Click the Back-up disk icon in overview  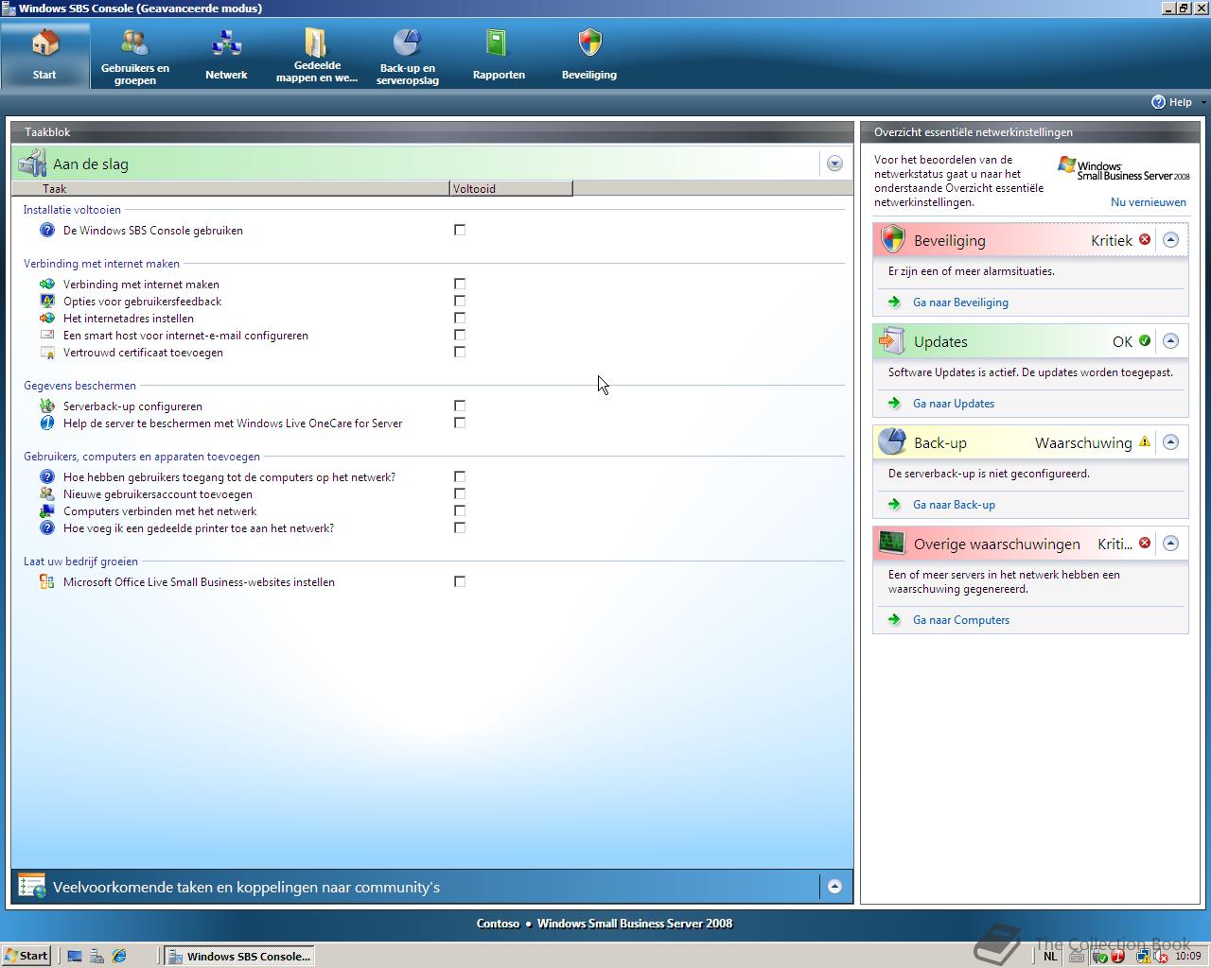click(x=892, y=441)
